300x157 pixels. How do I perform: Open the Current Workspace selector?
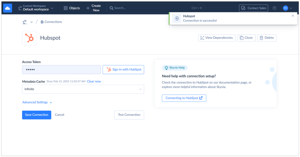[x=36, y=8]
